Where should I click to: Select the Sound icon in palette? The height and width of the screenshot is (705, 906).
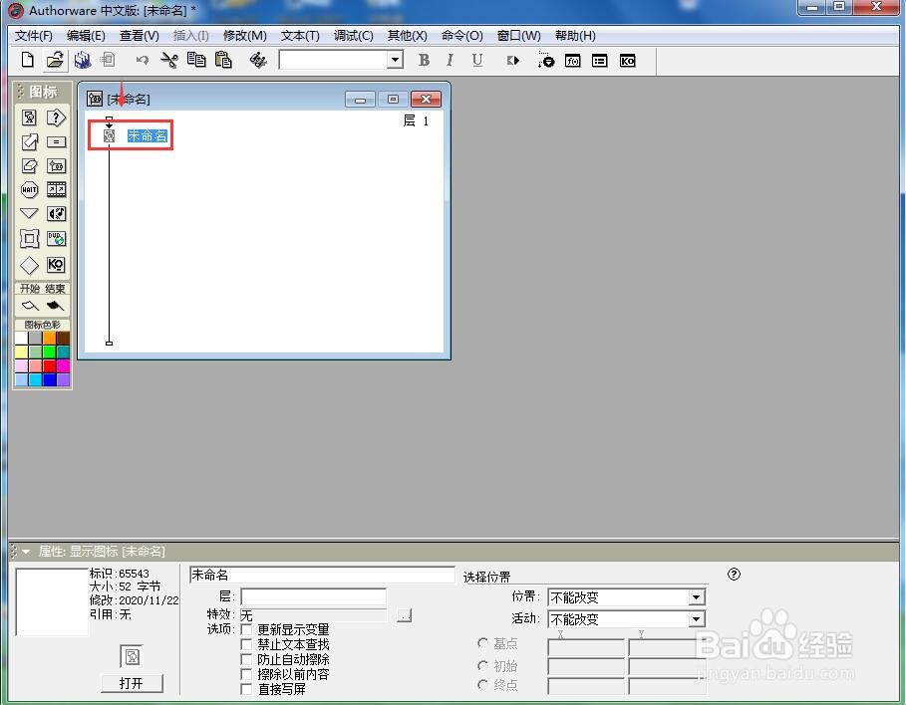[x=56, y=214]
